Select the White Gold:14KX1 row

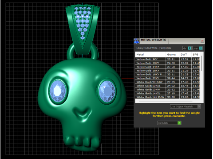(x=167, y=93)
